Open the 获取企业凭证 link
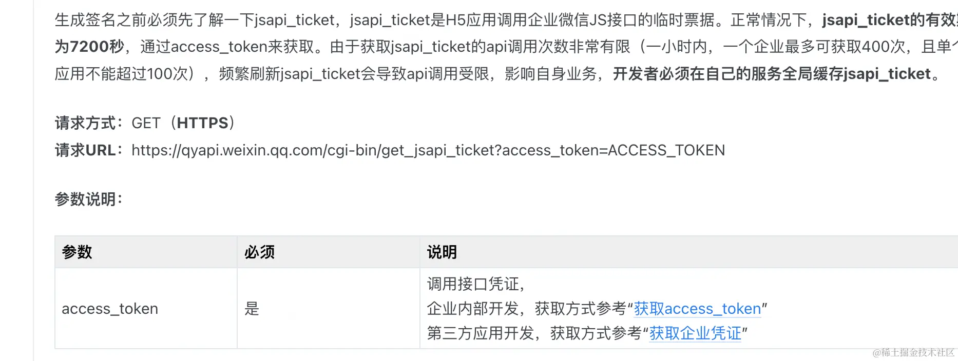 point(695,333)
